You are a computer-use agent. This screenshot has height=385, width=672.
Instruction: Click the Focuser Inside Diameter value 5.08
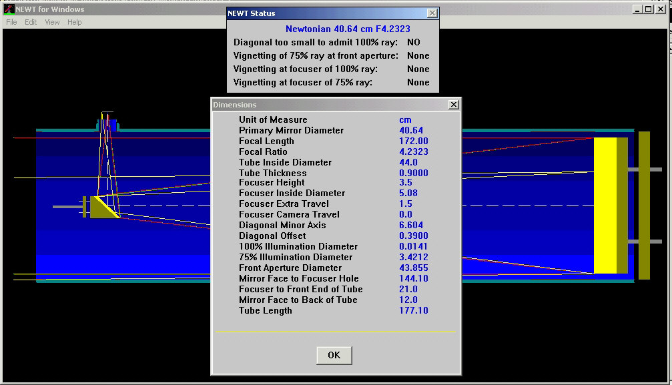(408, 194)
